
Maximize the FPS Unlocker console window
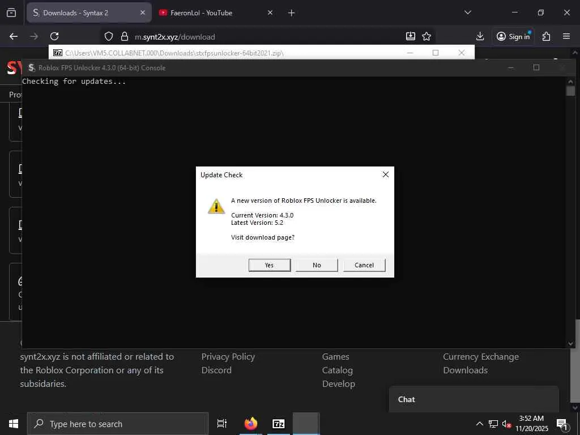(x=536, y=67)
